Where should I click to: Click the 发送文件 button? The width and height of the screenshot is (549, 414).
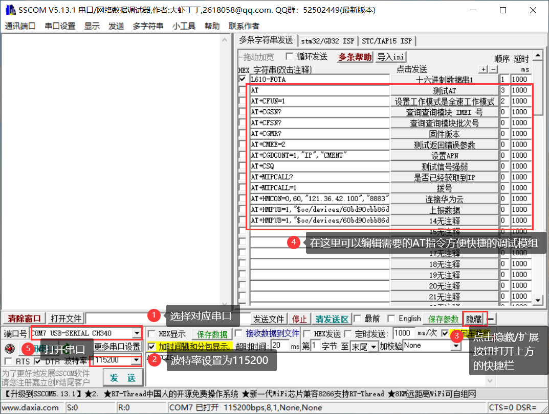point(268,319)
